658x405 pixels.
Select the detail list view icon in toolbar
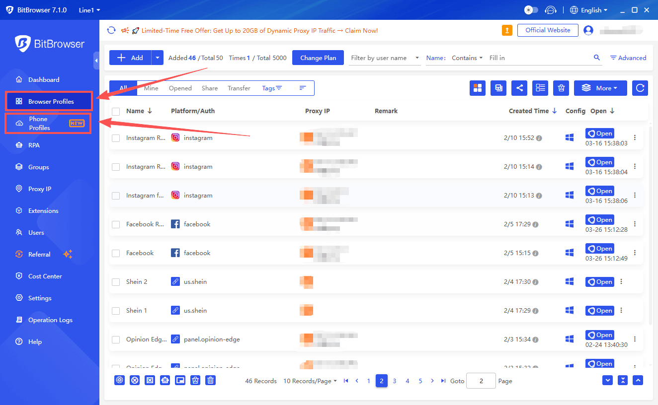coord(540,88)
